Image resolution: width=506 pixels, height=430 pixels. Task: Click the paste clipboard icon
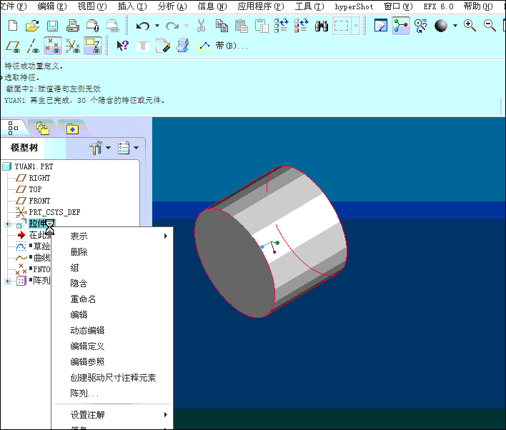tap(242, 26)
